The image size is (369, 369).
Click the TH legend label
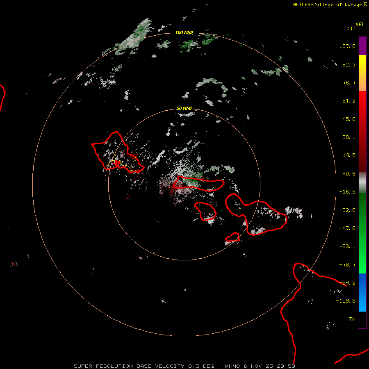pyautogui.click(x=352, y=319)
